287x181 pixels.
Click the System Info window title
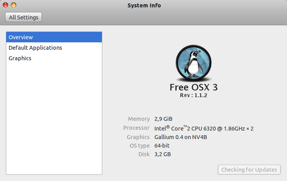pyautogui.click(x=144, y=5)
